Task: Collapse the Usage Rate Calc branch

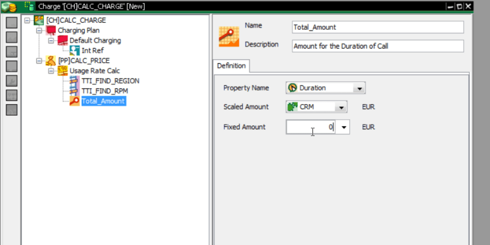Action: 51,71
